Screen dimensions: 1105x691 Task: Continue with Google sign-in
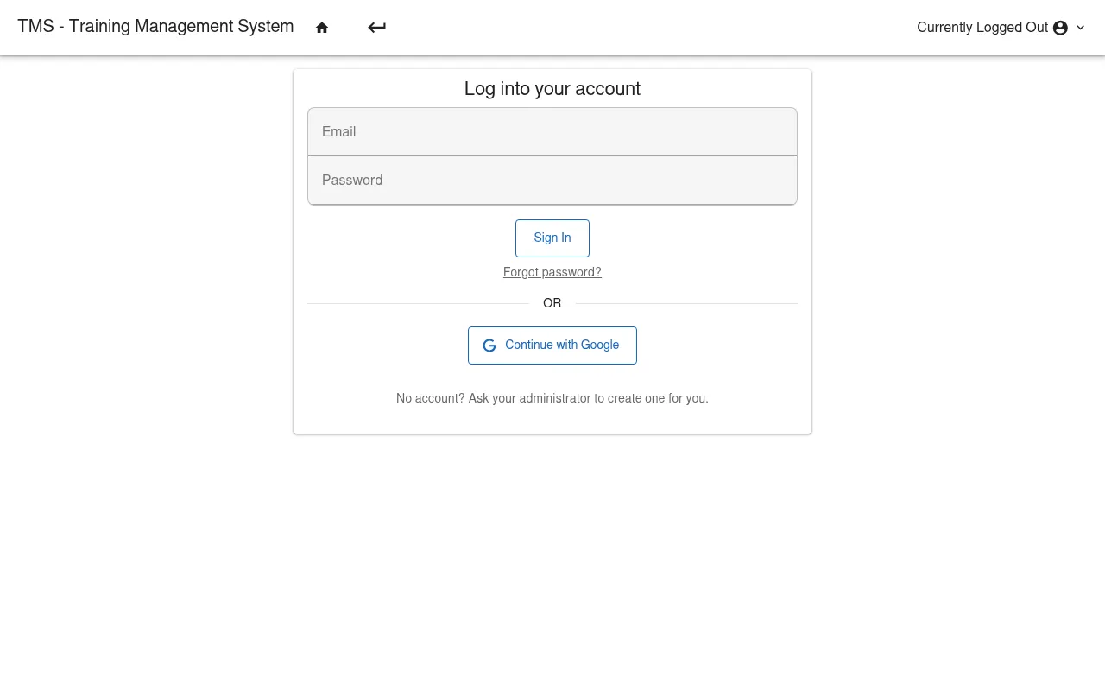coord(552,345)
